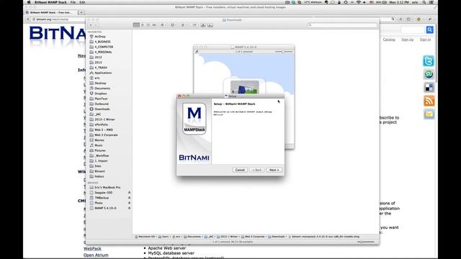Click the MAMPStack logo in setup dialog
Screen dimensions: 461x259
coord(194,119)
